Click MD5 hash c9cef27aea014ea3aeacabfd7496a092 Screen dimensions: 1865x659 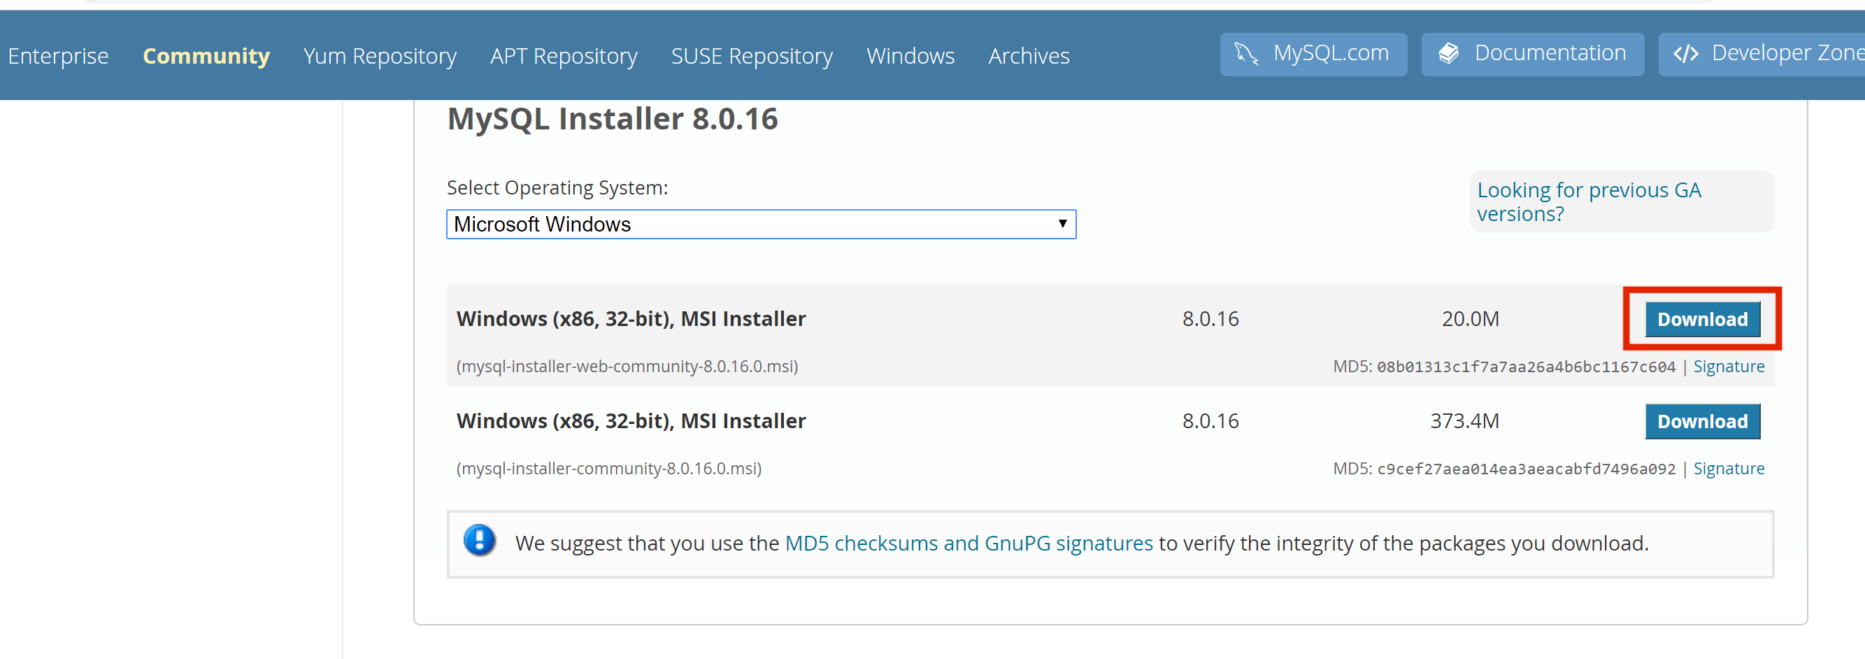1525,469
